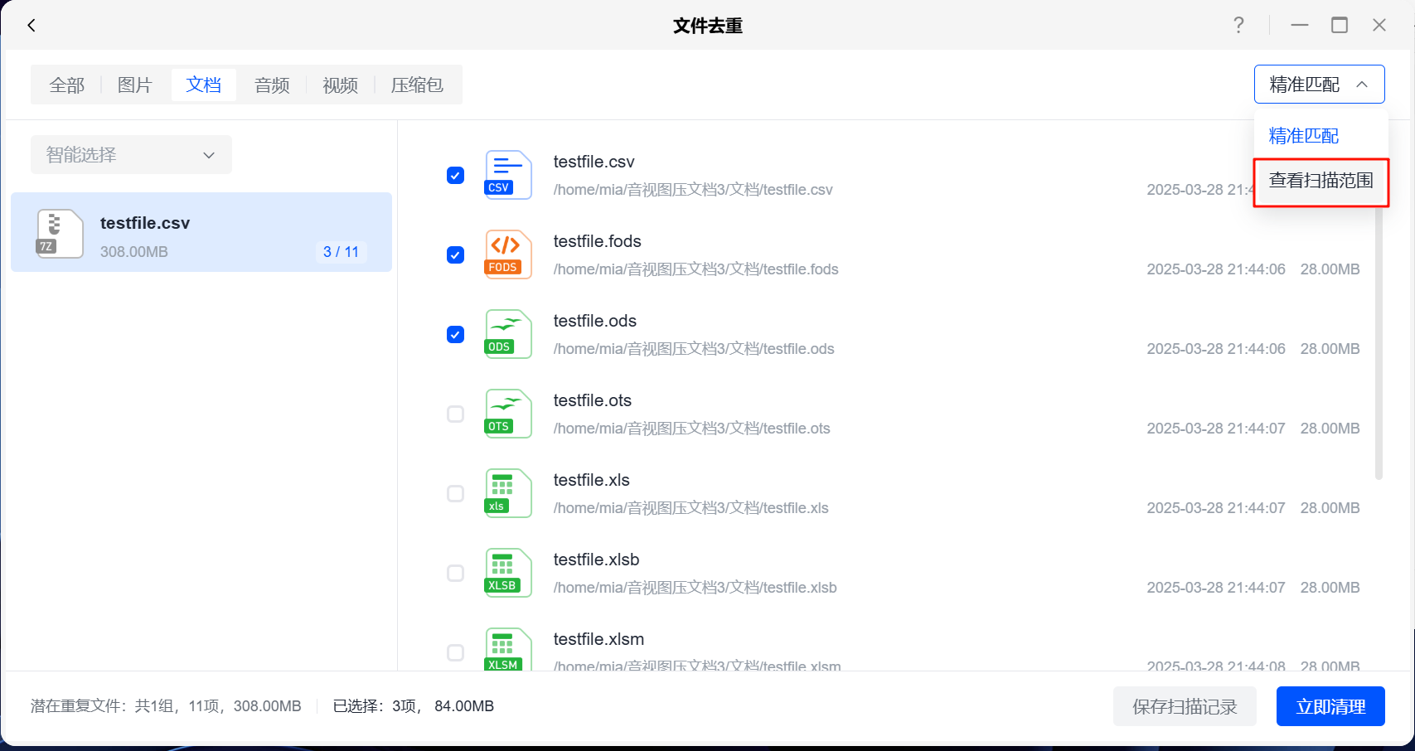The image size is (1415, 751).
Task: Click the XLSB file type icon
Action: click(507, 573)
